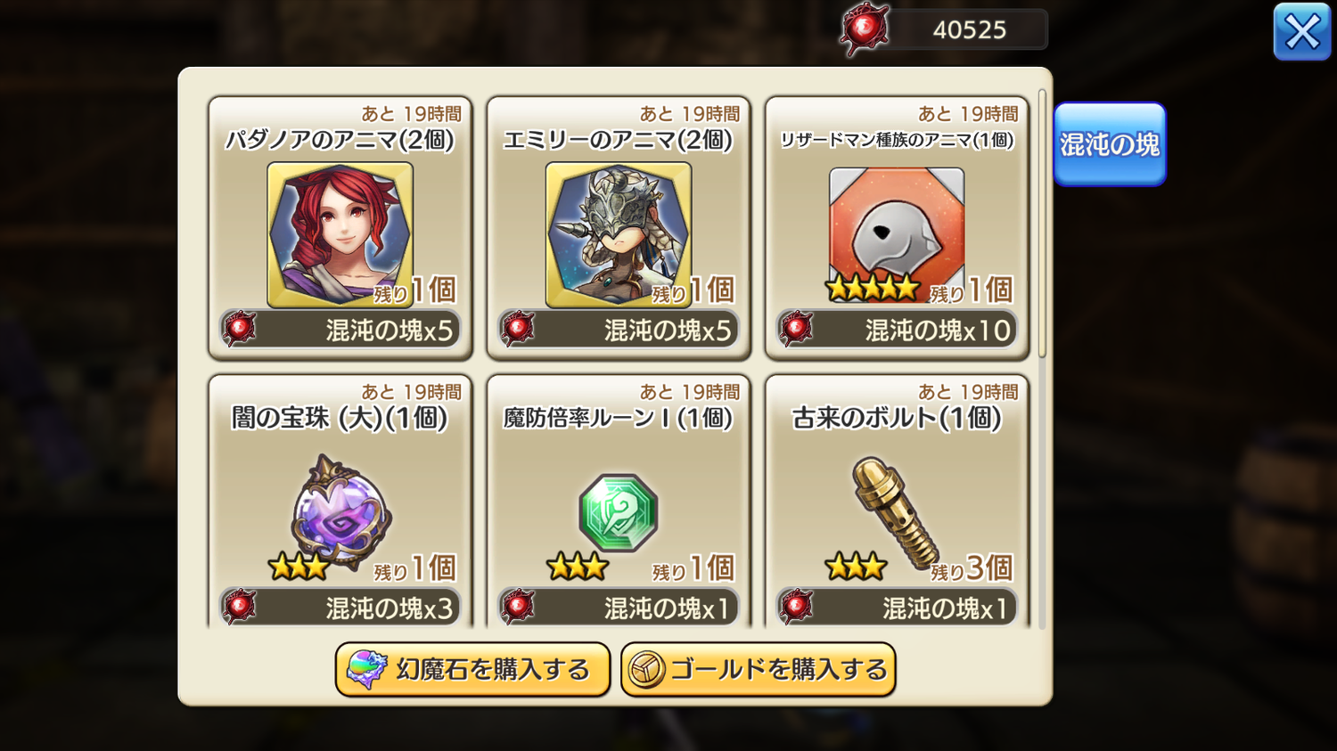Pick the 魔防倍率ルーンI green rune icon
This screenshot has width=1337, height=751.
point(619,513)
